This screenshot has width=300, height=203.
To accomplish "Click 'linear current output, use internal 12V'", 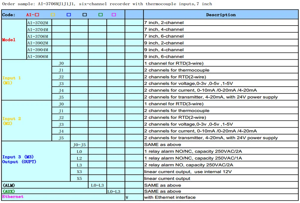I will pos(188,172).
